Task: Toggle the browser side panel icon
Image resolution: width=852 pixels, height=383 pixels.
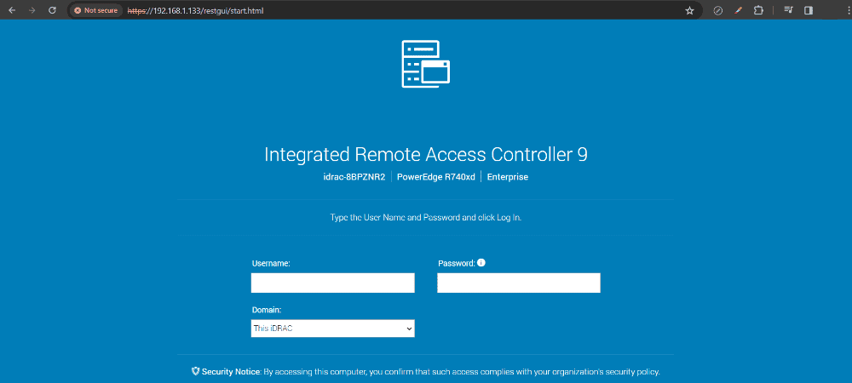Action: [809, 10]
